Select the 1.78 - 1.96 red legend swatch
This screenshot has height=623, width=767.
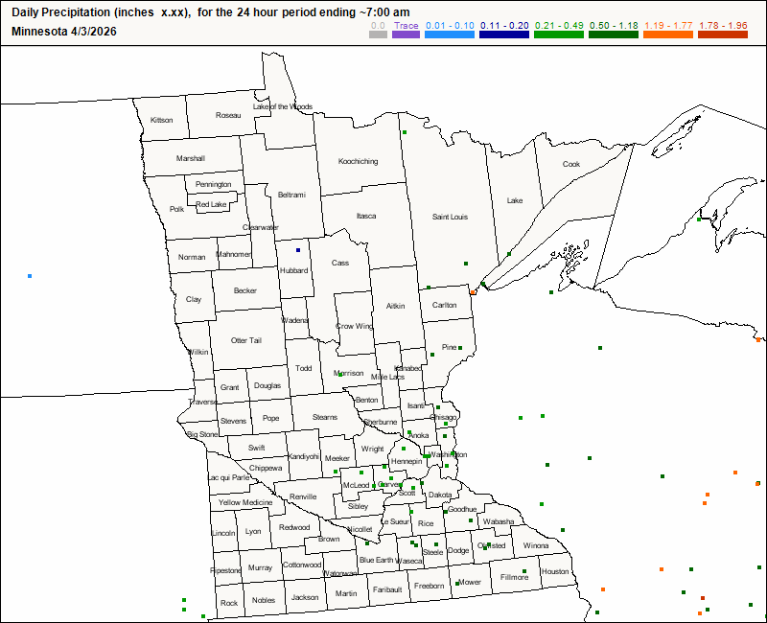pos(723,35)
